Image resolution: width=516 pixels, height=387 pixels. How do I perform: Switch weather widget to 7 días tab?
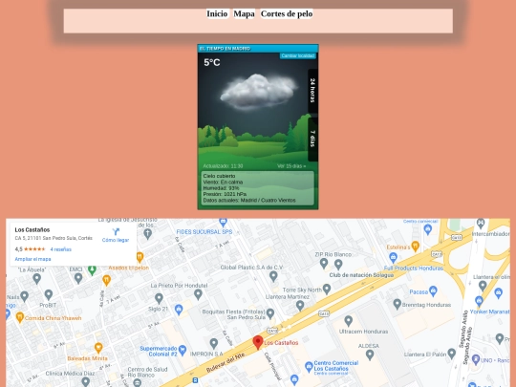pos(312,139)
